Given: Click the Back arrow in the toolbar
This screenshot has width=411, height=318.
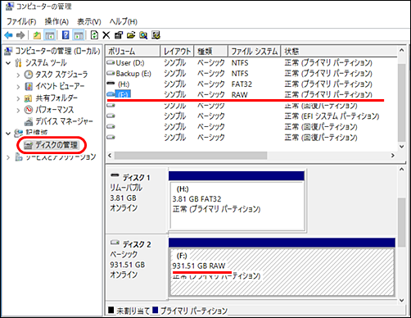Looking at the screenshot, I should (9, 35).
